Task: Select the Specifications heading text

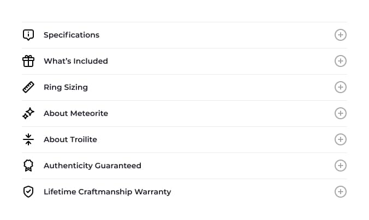Action: click(72, 35)
